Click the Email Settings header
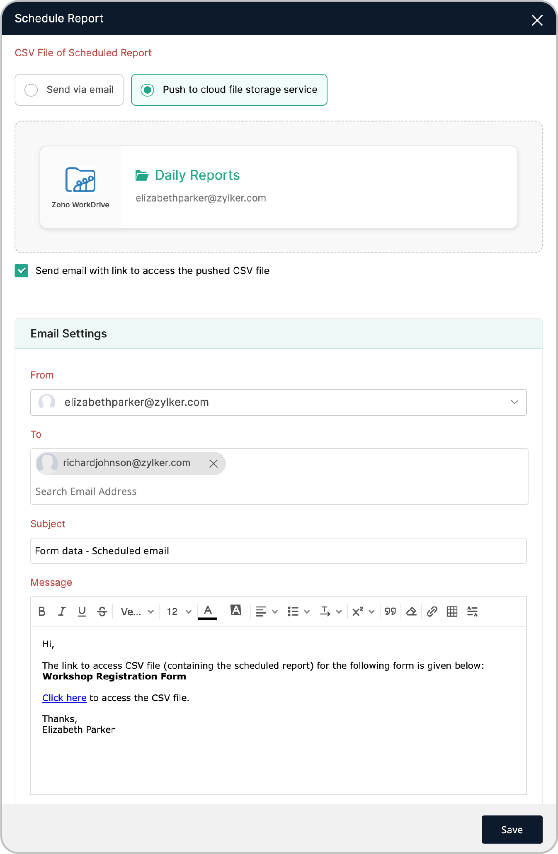This screenshot has height=854, width=558. tap(279, 334)
